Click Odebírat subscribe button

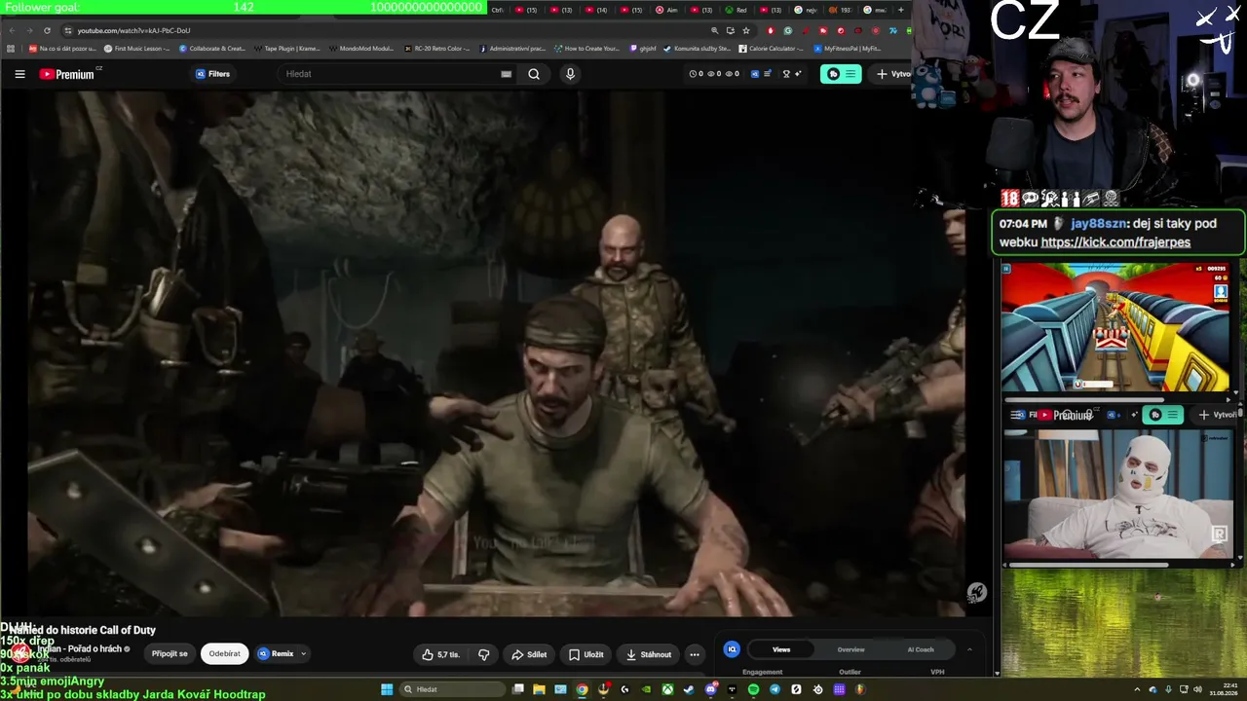(224, 654)
